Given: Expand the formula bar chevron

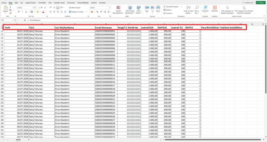Looking at the screenshot, I should tap(265, 20).
